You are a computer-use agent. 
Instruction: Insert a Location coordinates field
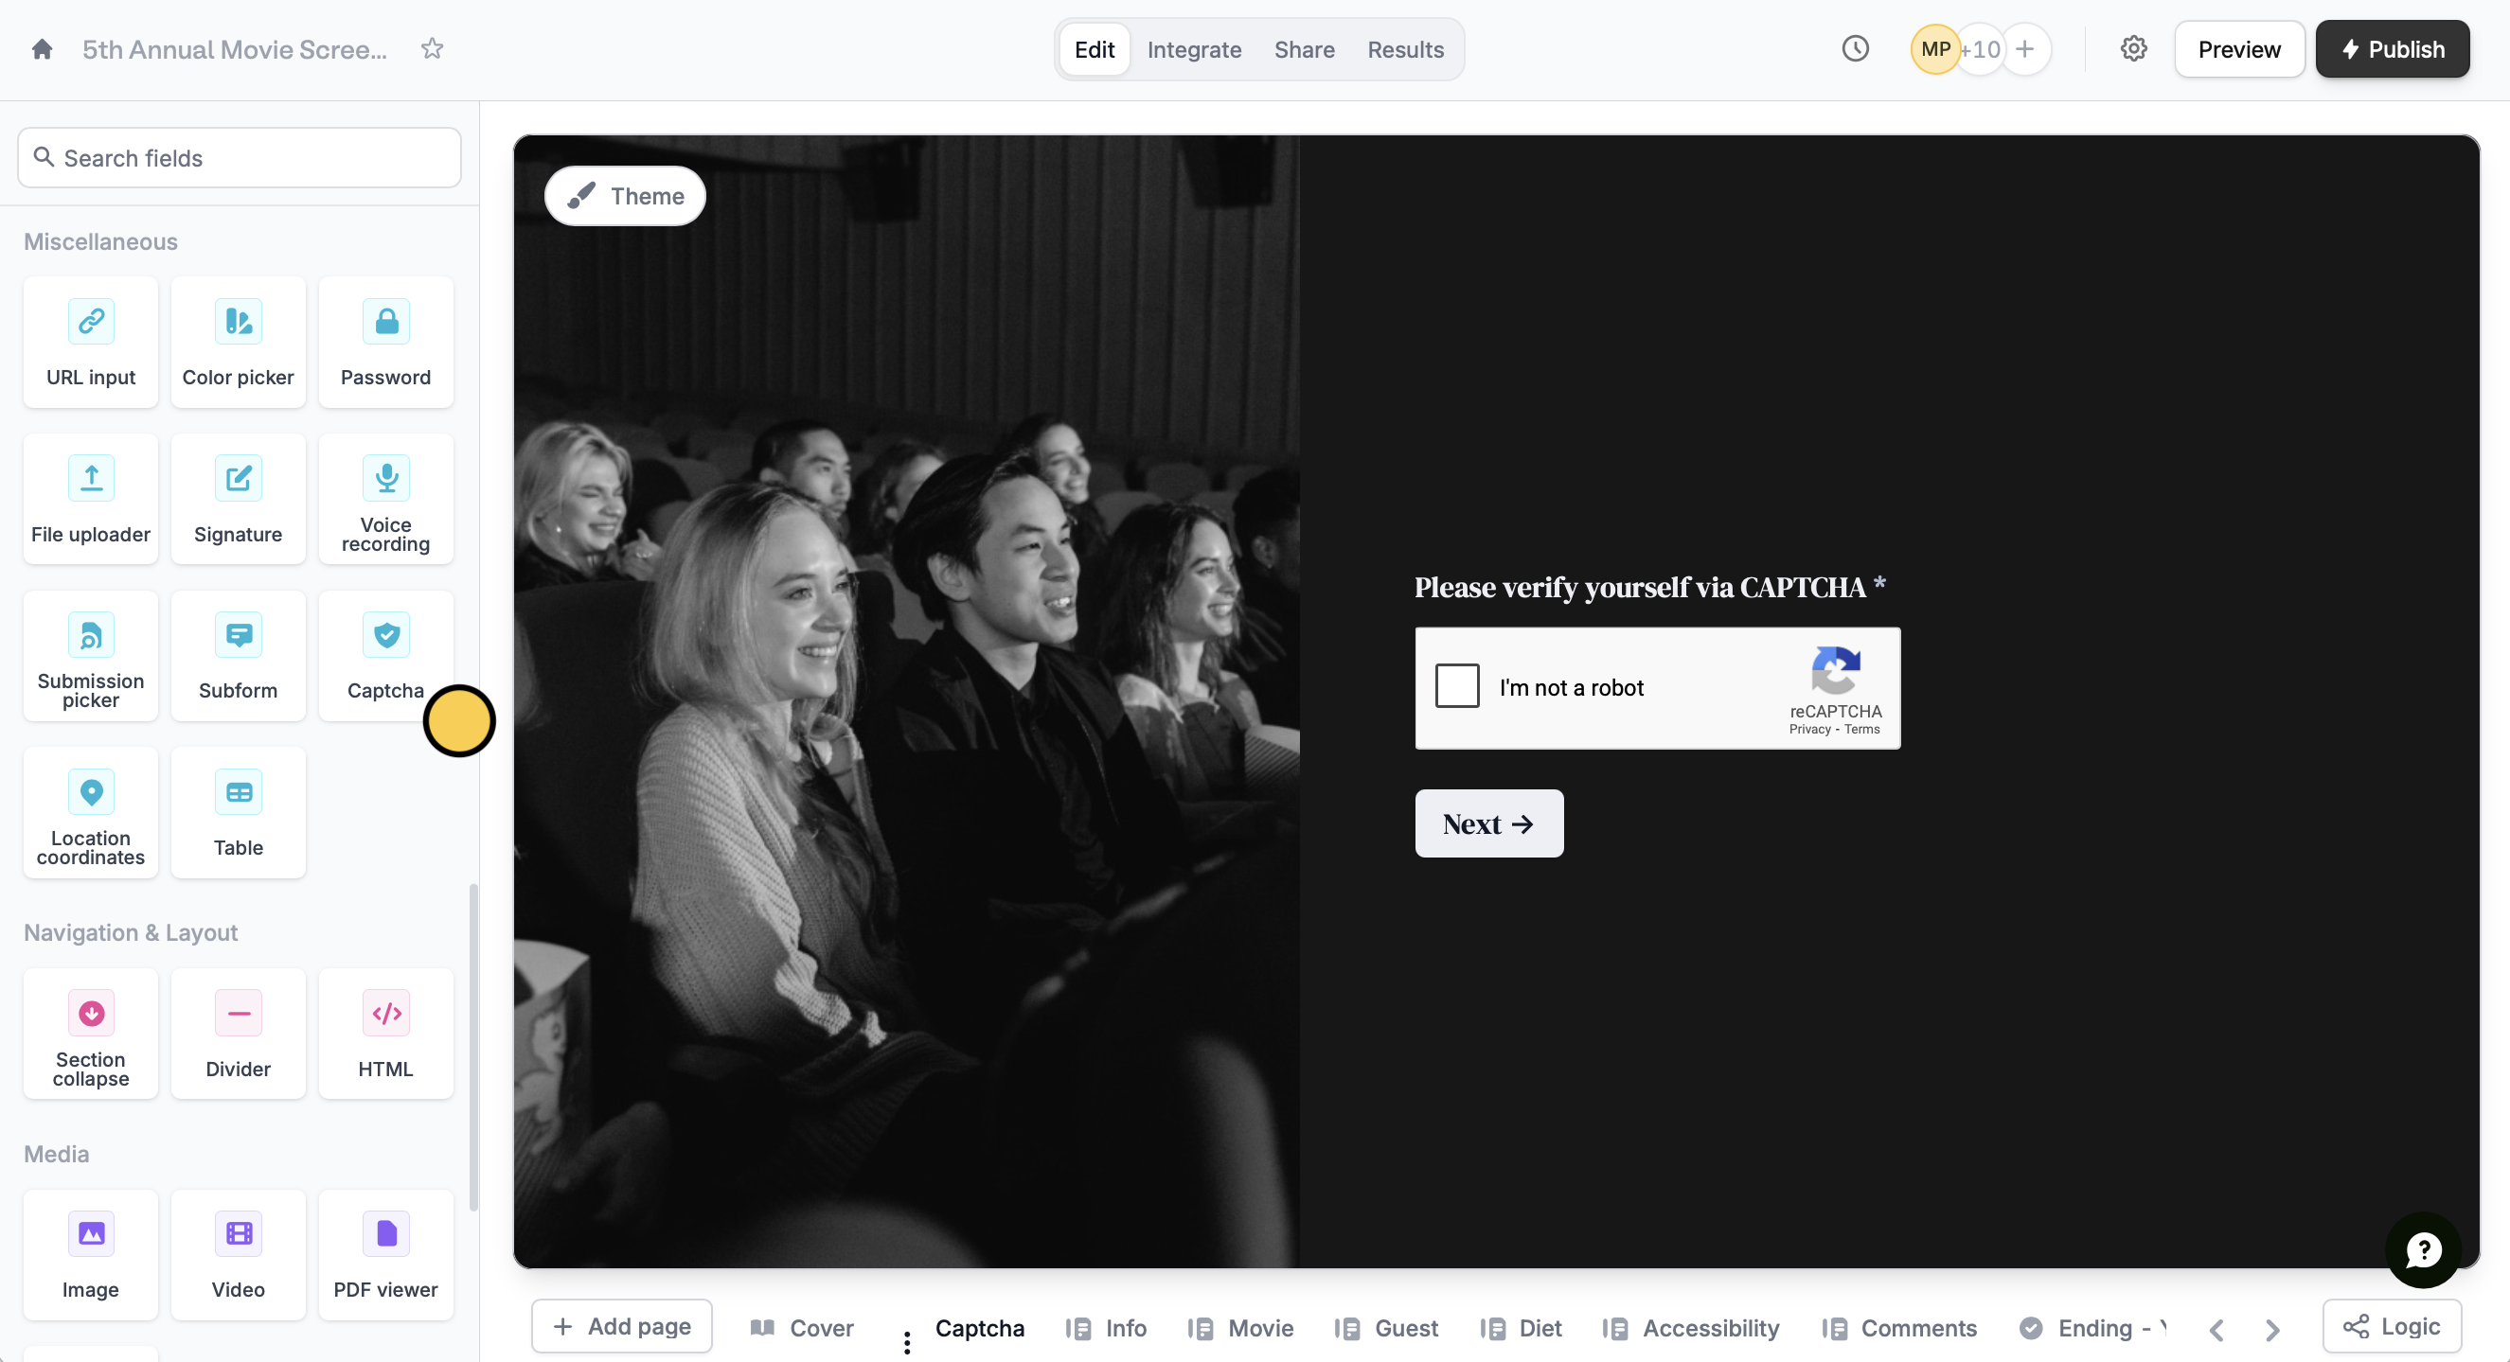[91, 812]
